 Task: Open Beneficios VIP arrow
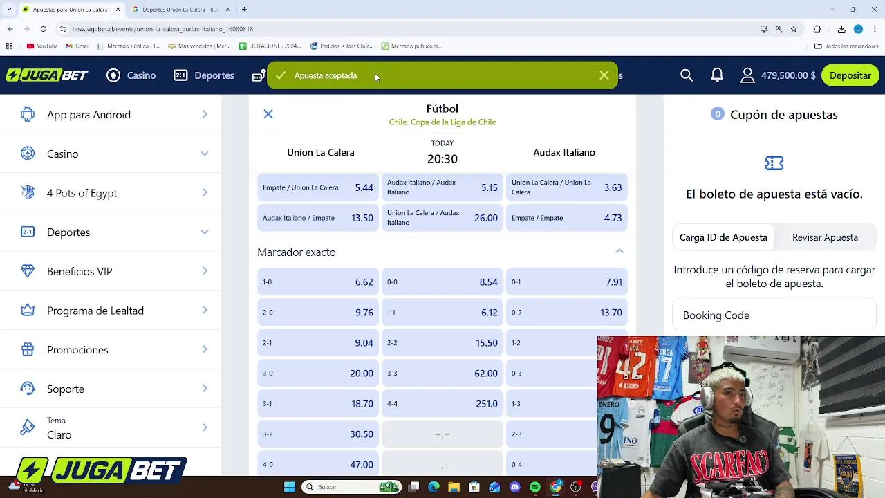pos(205,271)
